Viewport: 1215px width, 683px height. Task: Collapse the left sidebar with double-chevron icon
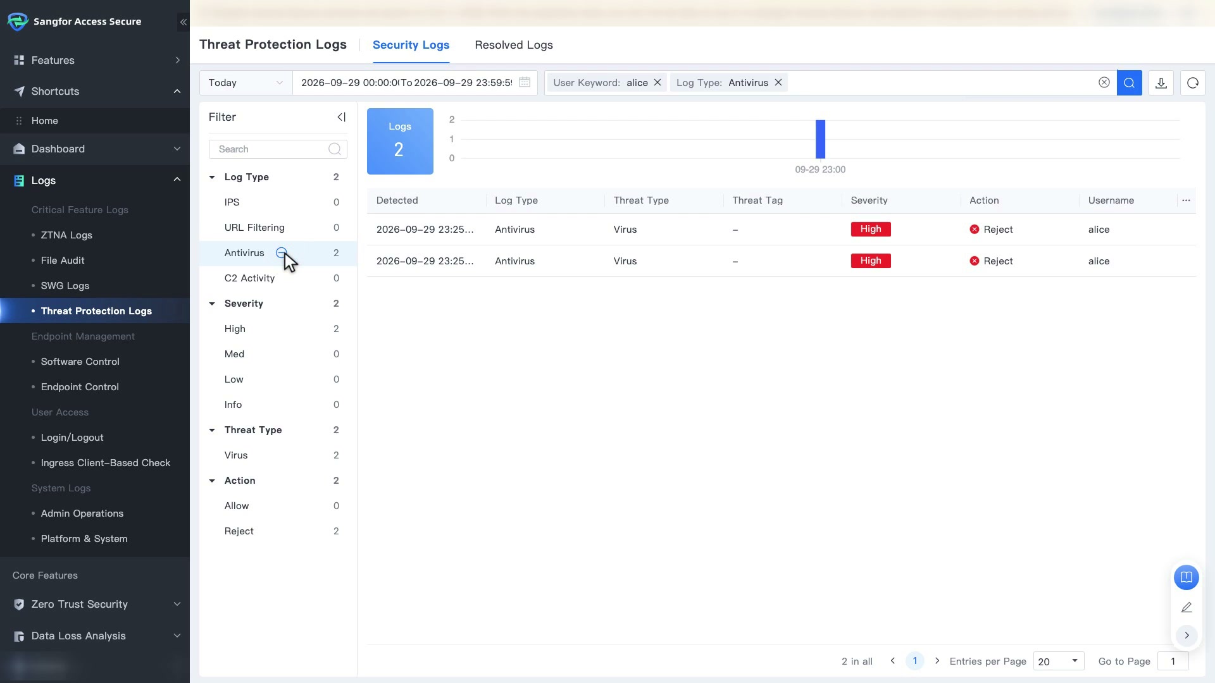(x=183, y=22)
